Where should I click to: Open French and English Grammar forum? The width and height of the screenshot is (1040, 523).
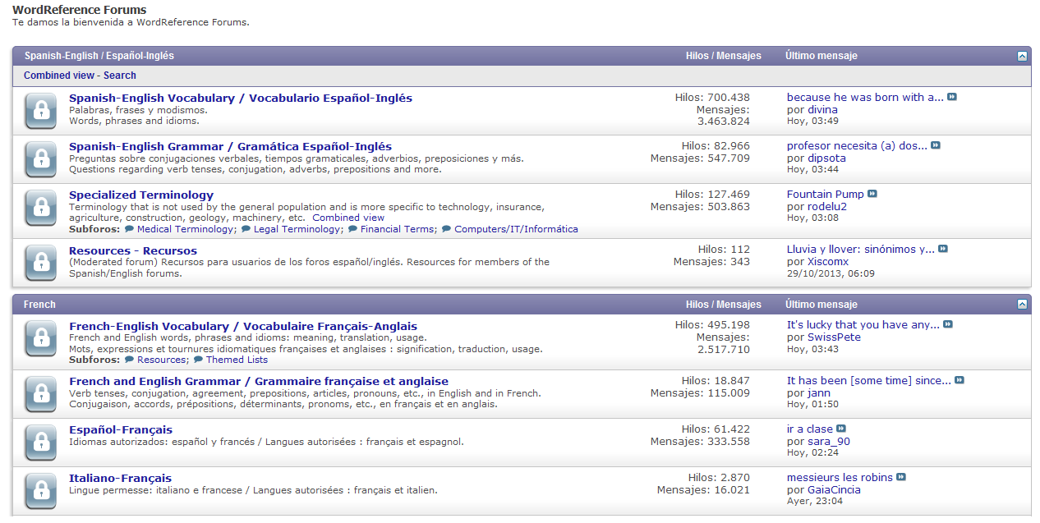tap(259, 382)
